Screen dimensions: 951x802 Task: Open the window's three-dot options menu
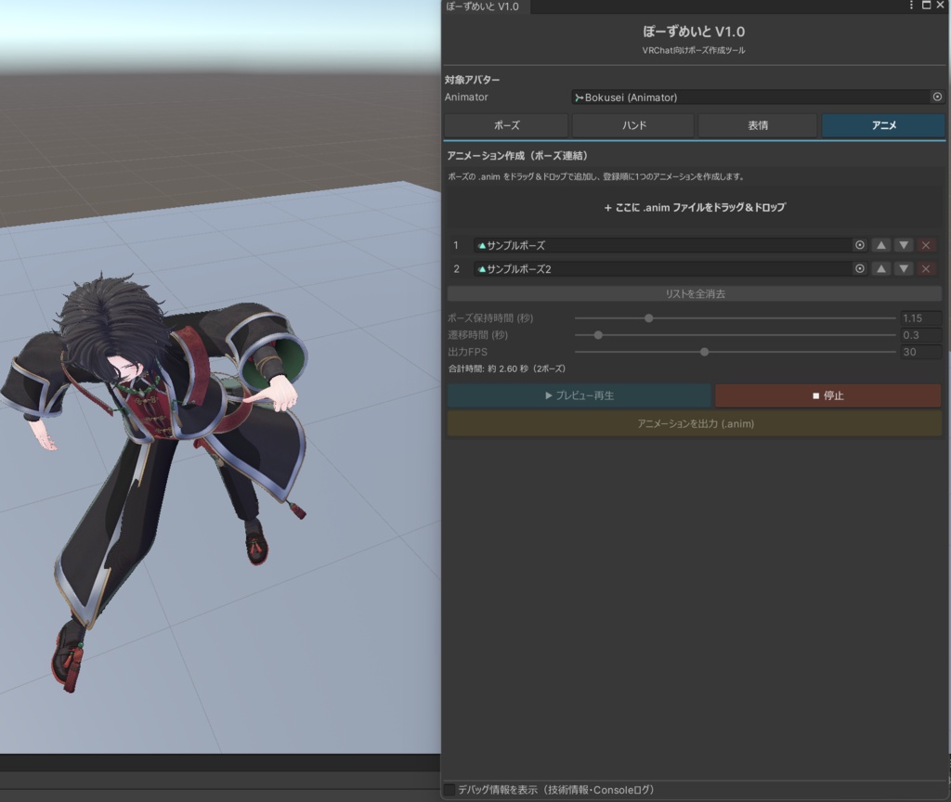click(911, 6)
